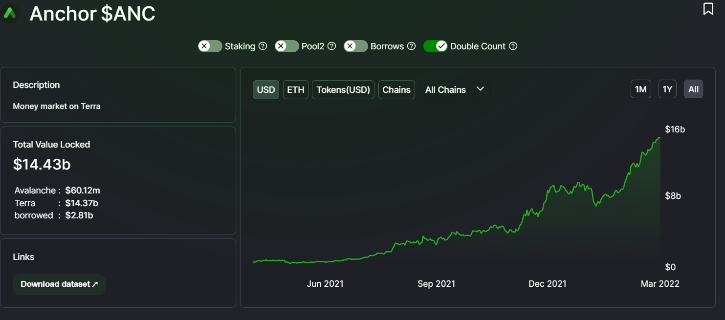The height and width of the screenshot is (320, 725).
Task: Click the Dec 2021 axis label
Action: pyautogui.click(x=548, y=284)
